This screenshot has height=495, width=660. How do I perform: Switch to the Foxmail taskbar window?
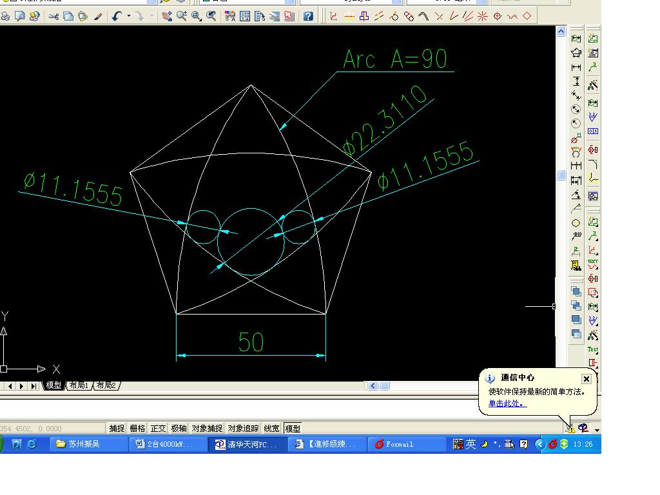click(x=407, y=444)
